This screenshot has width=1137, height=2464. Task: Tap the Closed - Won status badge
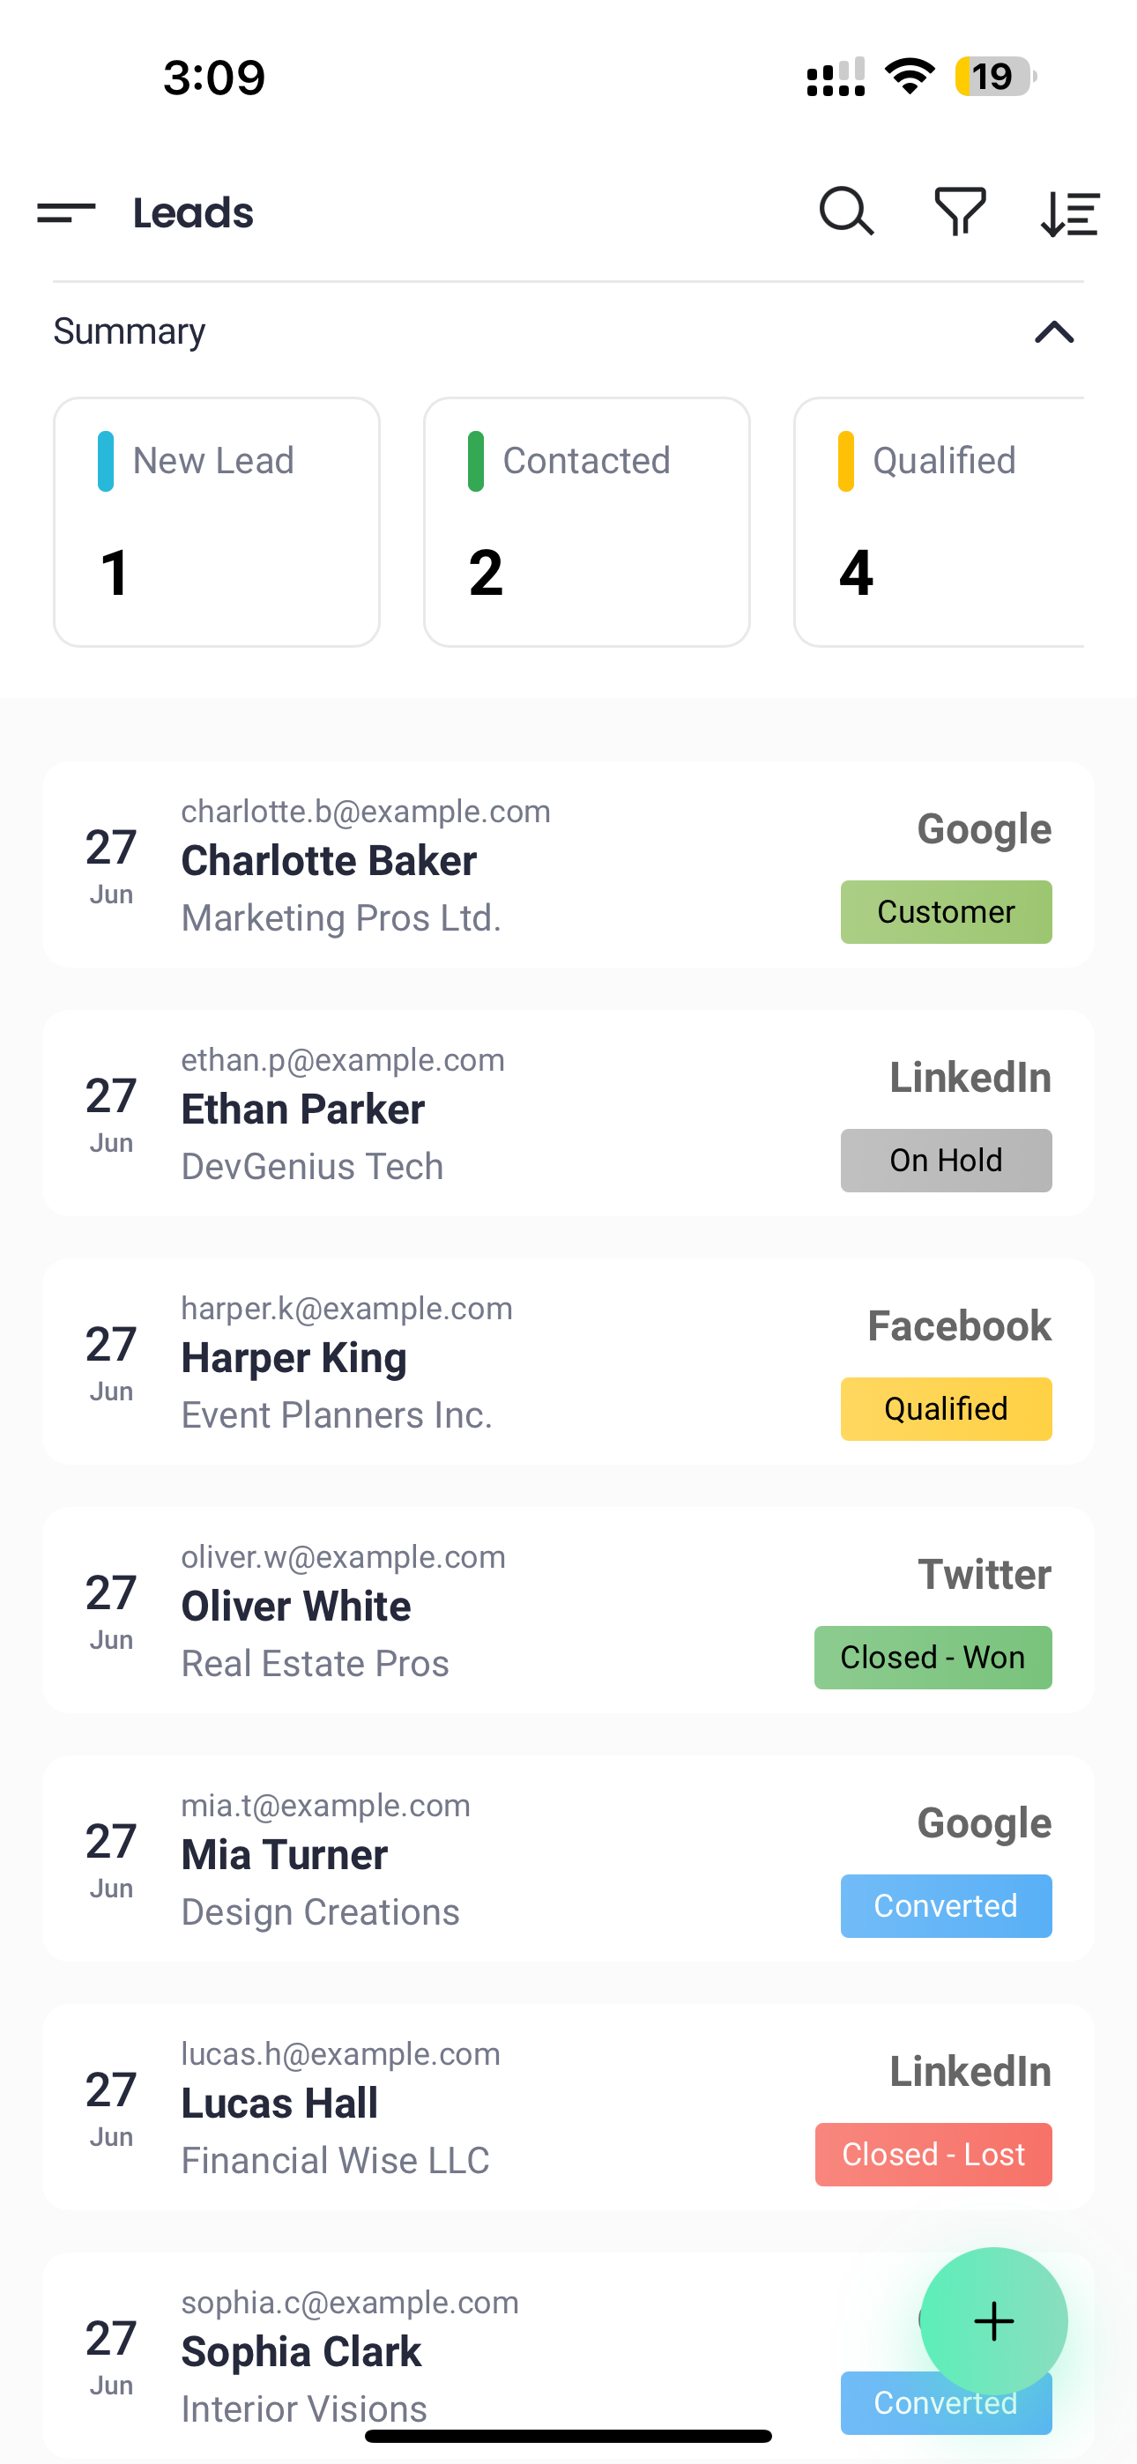[x=933, y=1658]
